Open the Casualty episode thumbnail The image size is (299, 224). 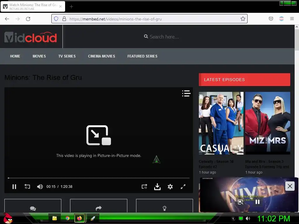(221, 123)
